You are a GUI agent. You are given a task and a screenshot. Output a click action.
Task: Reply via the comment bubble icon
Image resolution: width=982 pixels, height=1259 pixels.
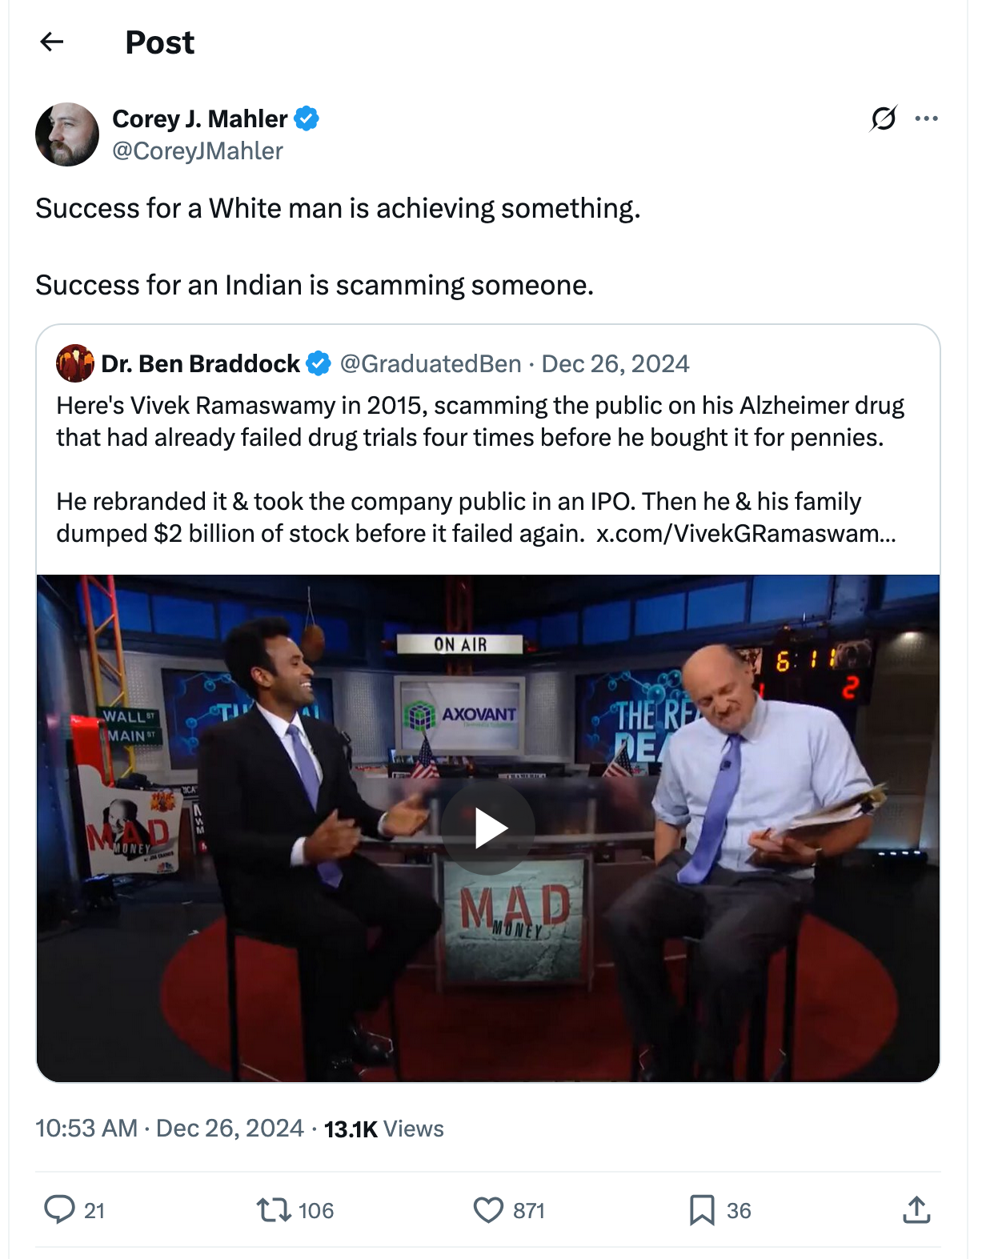(59, 1209)
